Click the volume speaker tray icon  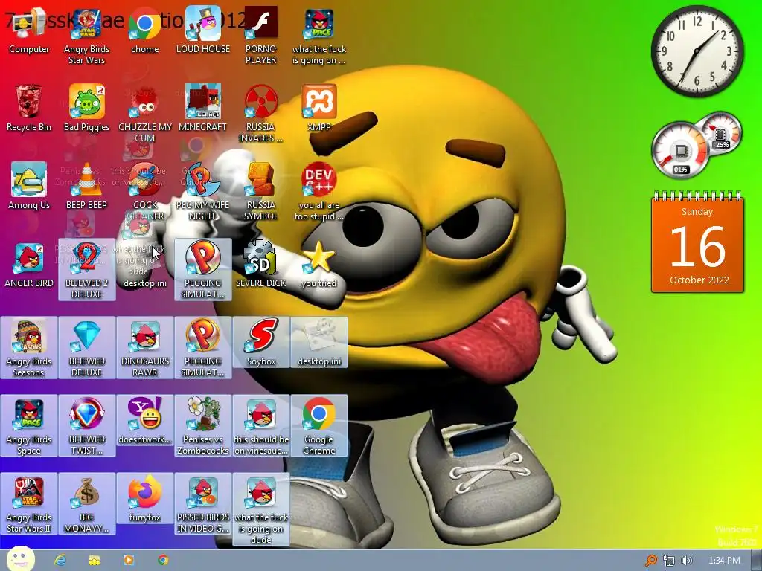(x=687, y=561)
